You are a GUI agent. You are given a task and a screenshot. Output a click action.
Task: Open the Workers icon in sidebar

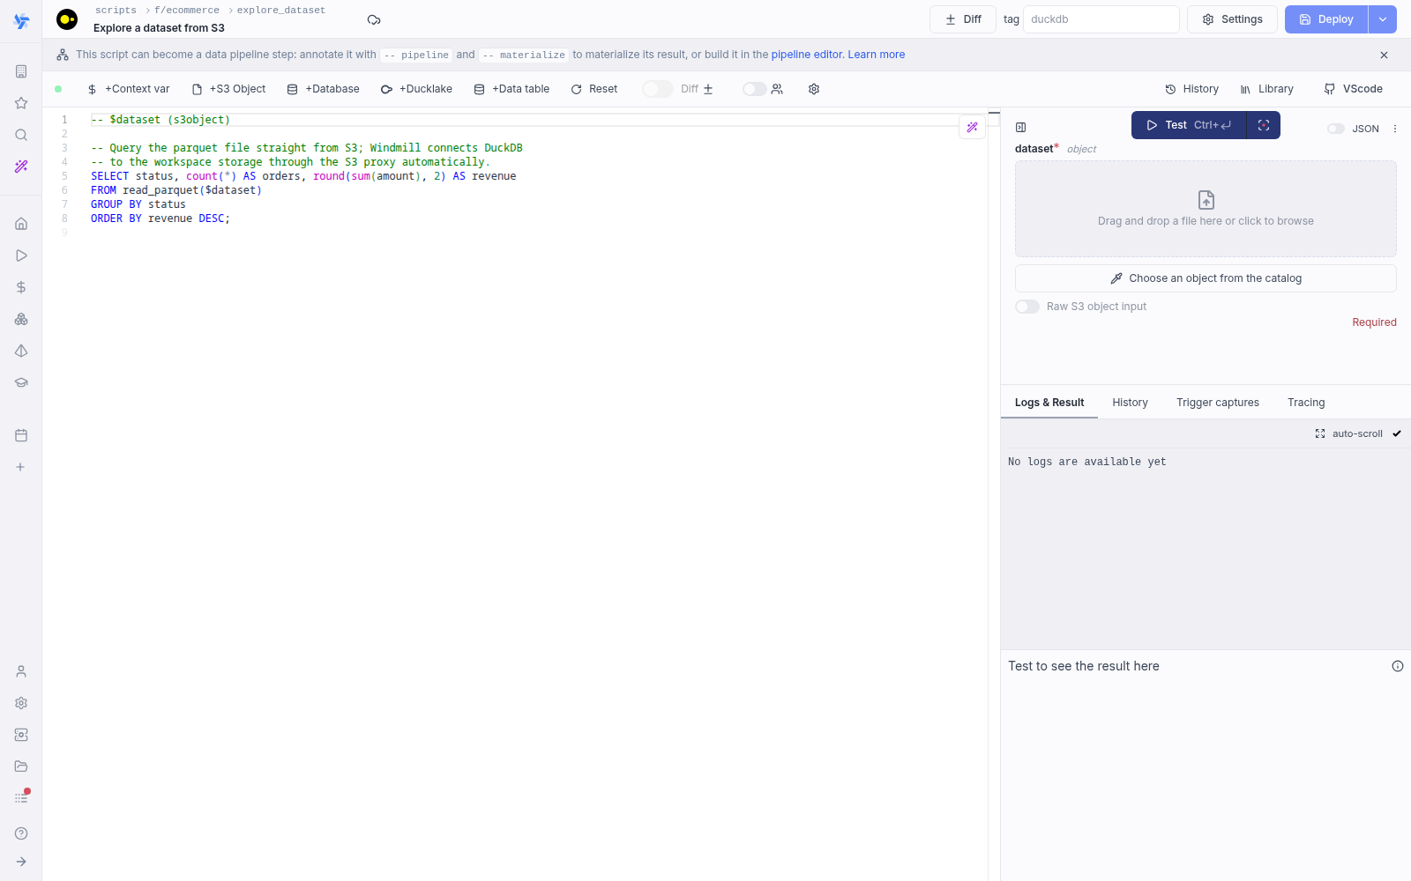pos(21,735)
